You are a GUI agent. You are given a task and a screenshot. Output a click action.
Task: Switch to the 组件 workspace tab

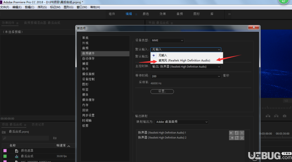tap(112, 14)
